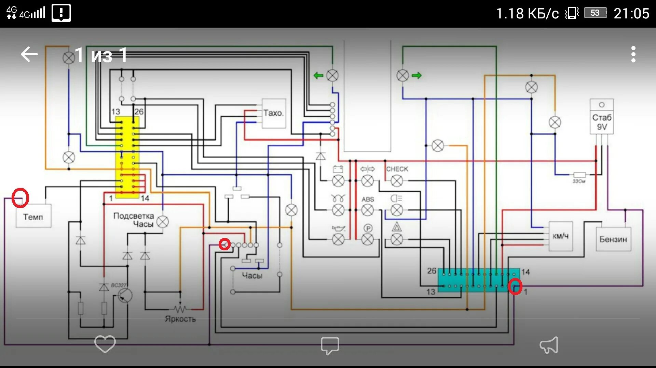Image resolution: width=656 pixels, height=368 pixels.
Task: Tap the 33 Ом resistor label
Action: (579, 181)
